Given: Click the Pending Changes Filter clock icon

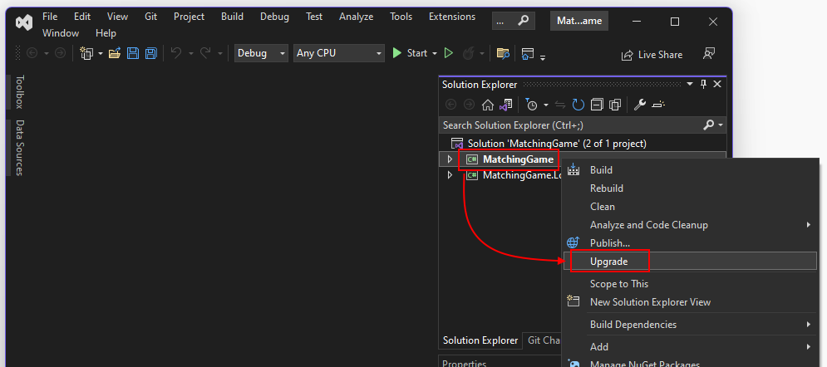Looking at the screenshot, I should pos(532,105).
